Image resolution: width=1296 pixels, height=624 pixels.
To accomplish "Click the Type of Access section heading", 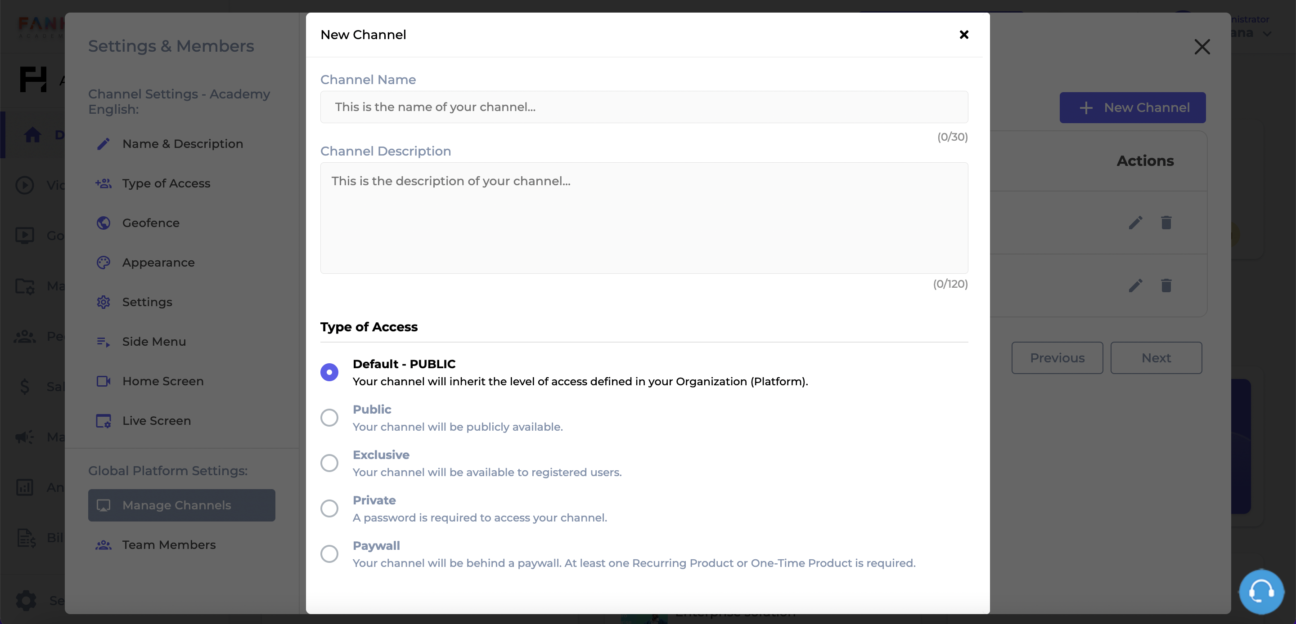I will [369, 327].
